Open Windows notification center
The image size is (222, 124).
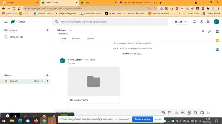216,121
